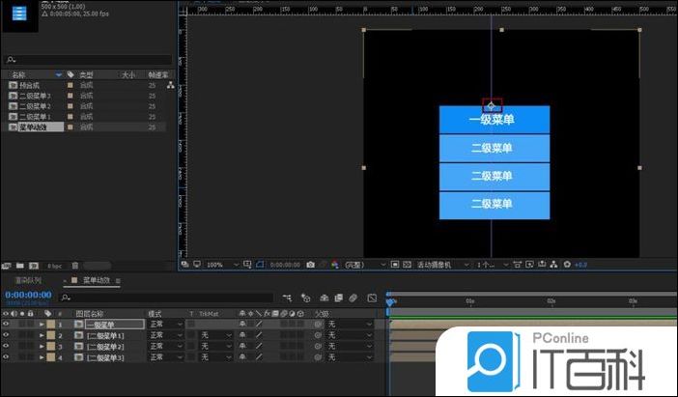678x397 pixels.
Task: Click the project flowchart icon beside frame rate column
Action: coord(171,85)
